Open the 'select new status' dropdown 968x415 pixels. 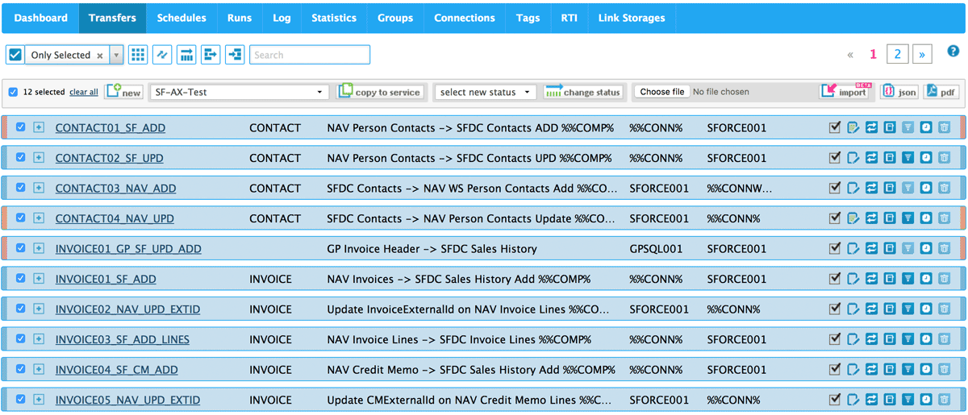coord(485,92)
